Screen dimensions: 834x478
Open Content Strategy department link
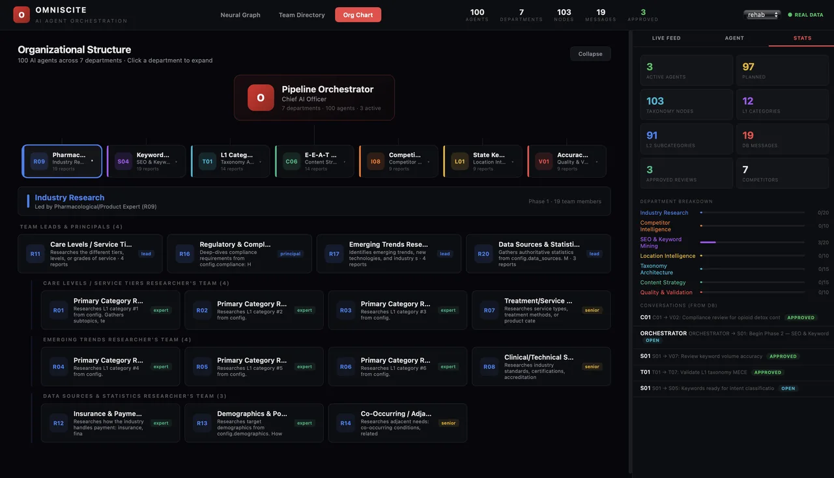click(x=663, y=283)
